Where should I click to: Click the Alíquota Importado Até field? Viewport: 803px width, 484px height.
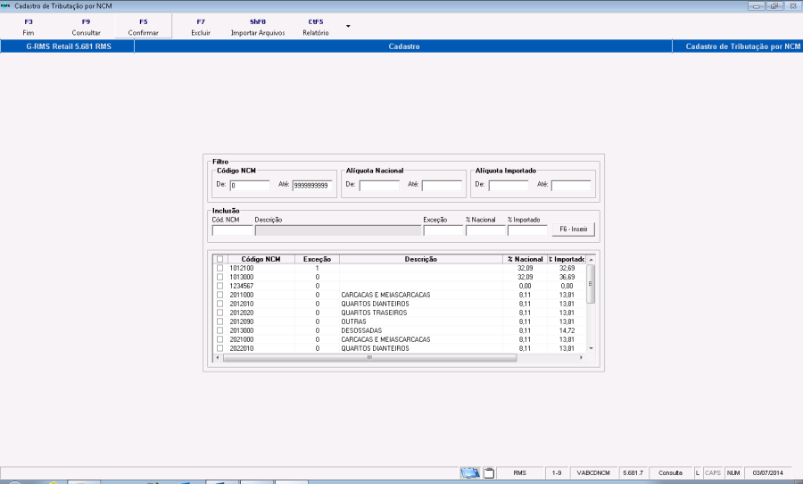point(571,186)
